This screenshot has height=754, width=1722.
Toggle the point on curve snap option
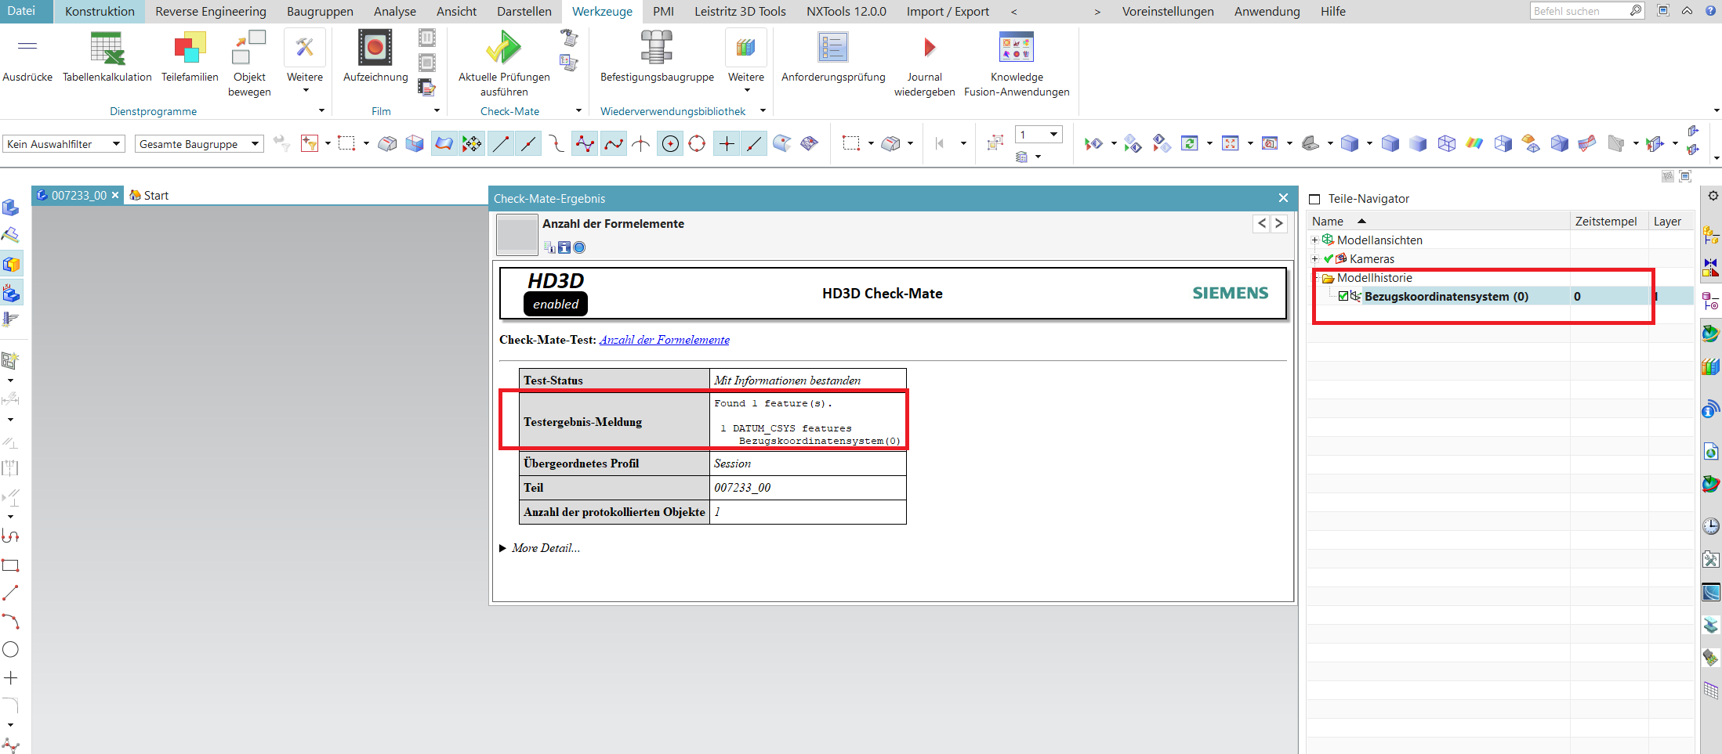tap(754, 143)
